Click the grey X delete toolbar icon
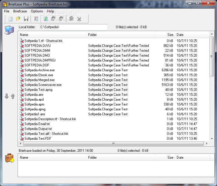The height and width of the screenshot is (186, 217). (79, 19)
